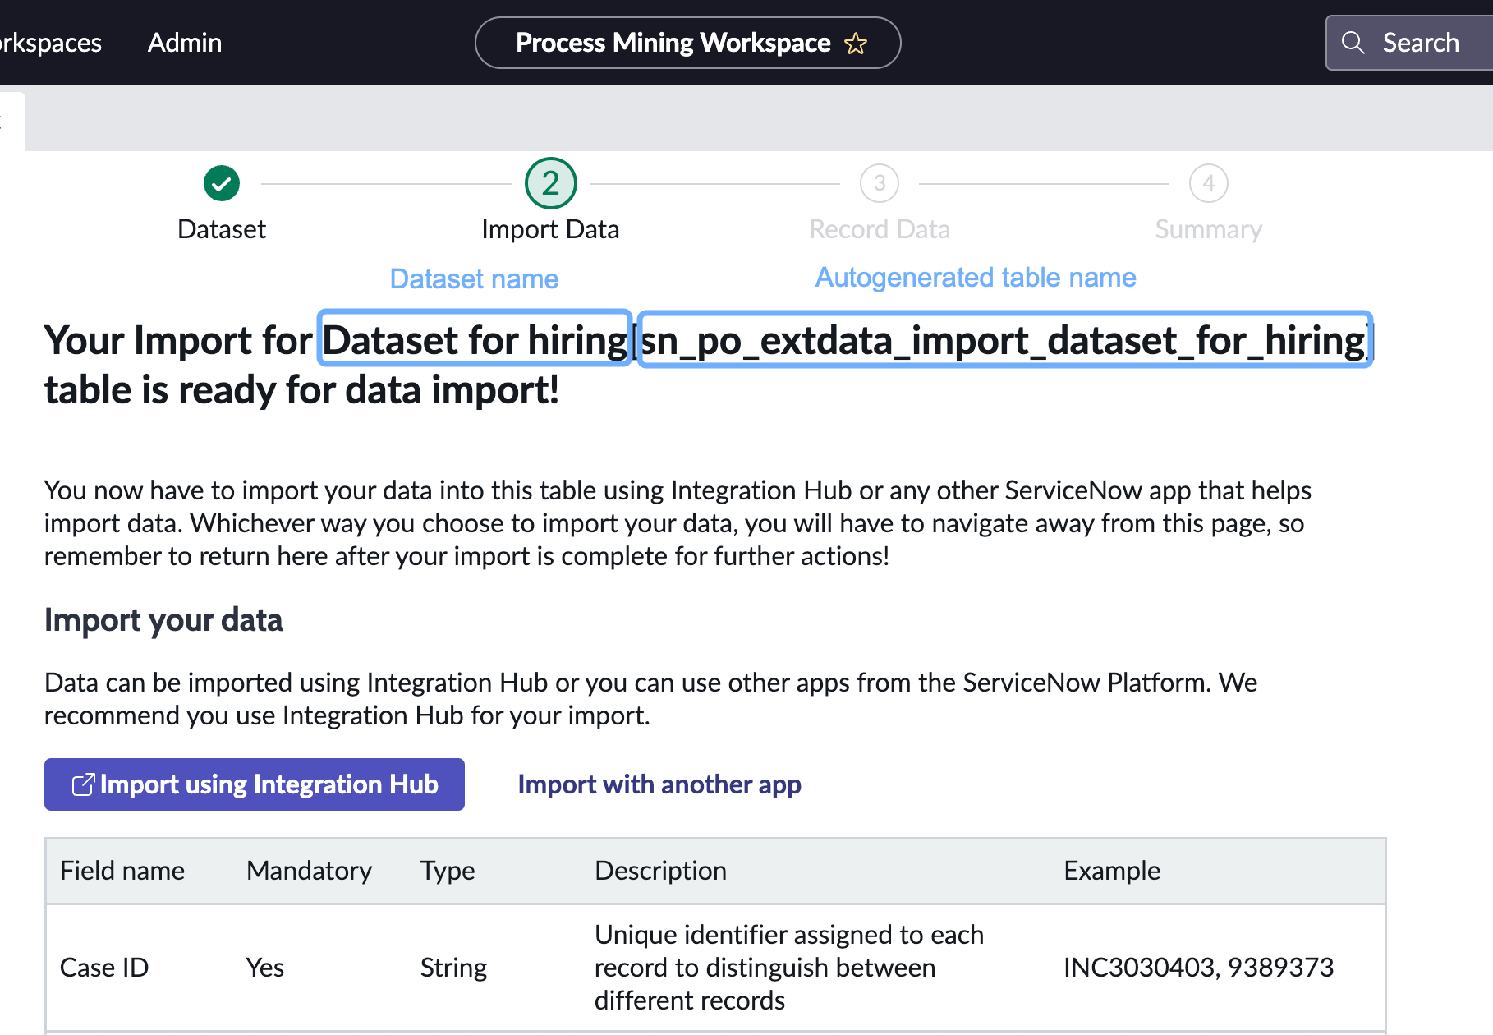This screenshot has width=1493, height=1035.
Task: Click the 'Yes' mandatory cell for Case ID
Action: (x=264, y=968)
